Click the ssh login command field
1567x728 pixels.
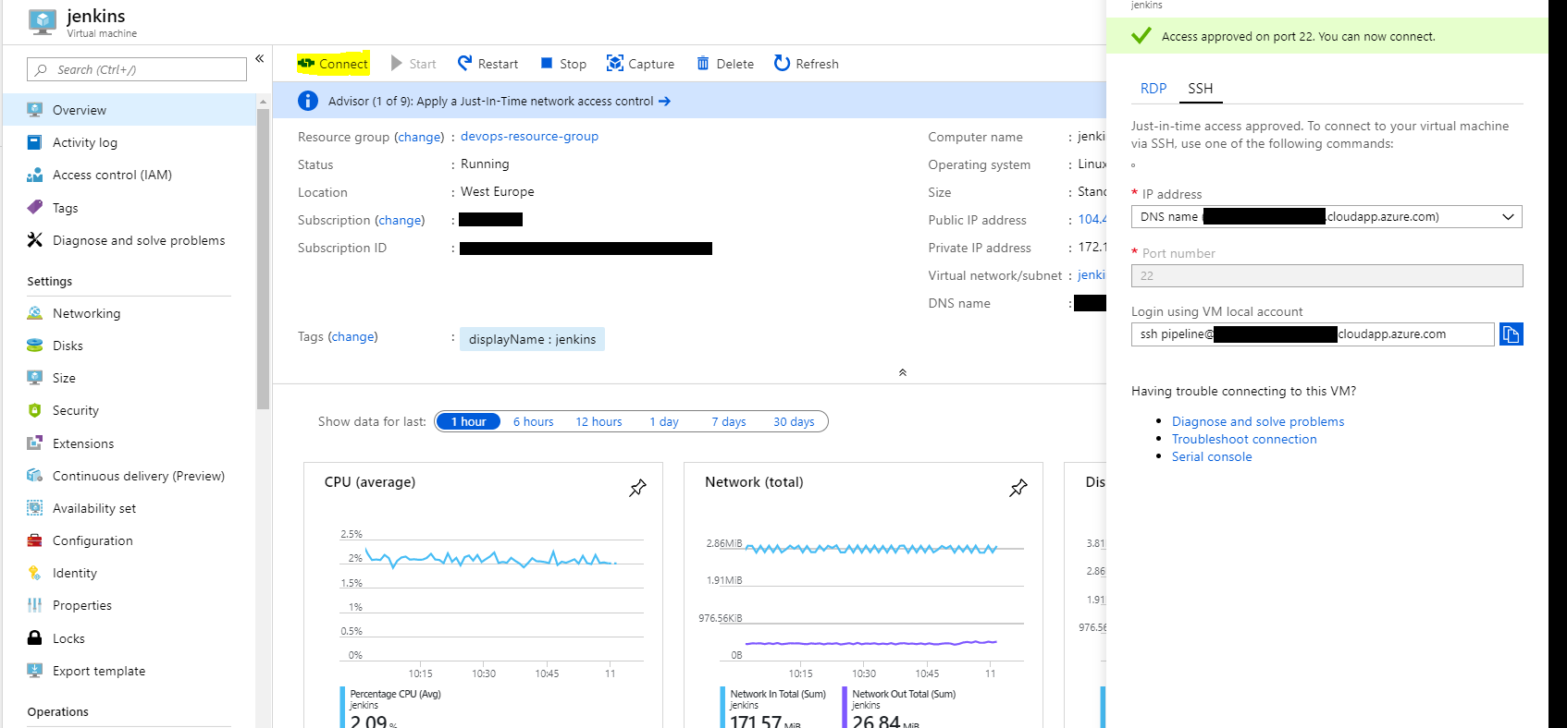(x=1313, y=334)
